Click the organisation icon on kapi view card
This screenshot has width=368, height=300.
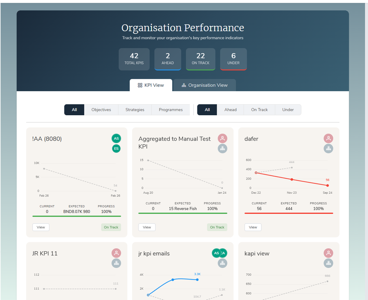click(328, 264)
